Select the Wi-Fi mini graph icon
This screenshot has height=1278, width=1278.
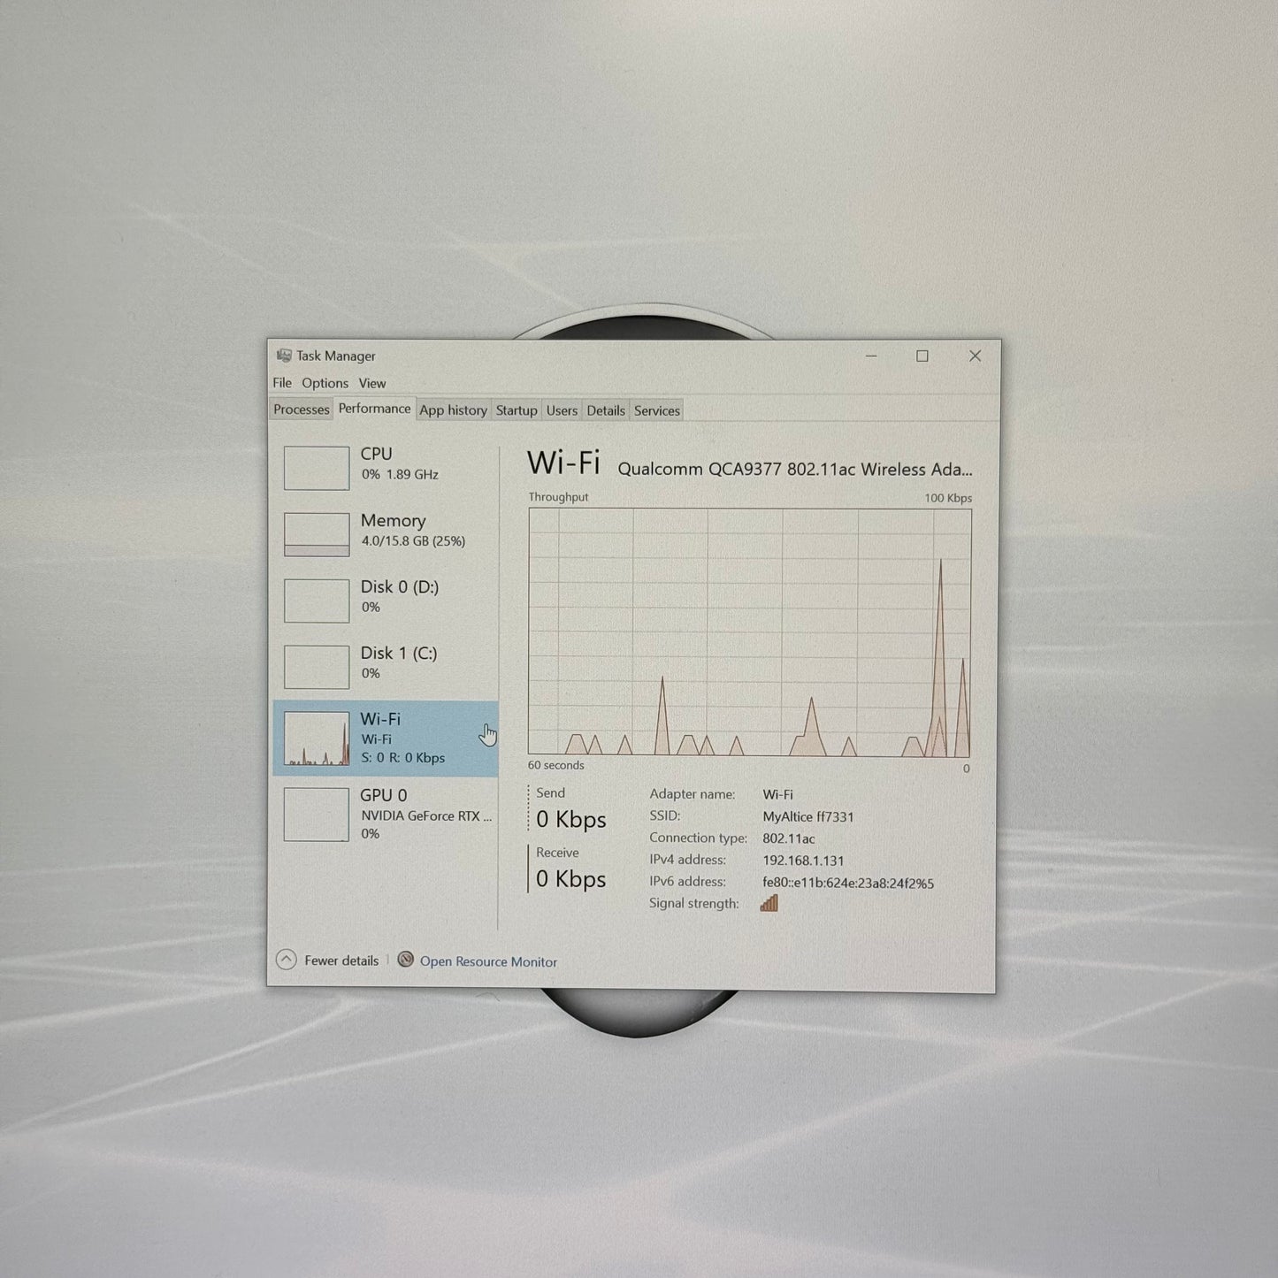(x=317, y=738)
